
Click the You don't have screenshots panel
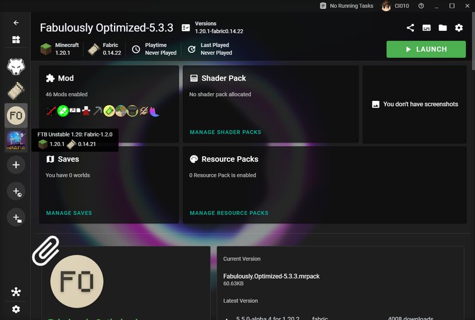point(414,104)
